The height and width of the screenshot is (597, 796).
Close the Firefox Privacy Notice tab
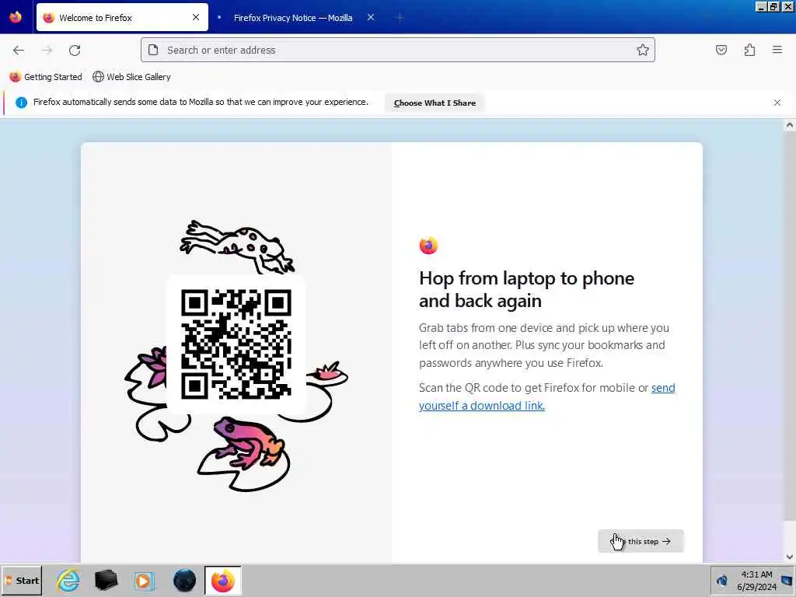(371, 17)
